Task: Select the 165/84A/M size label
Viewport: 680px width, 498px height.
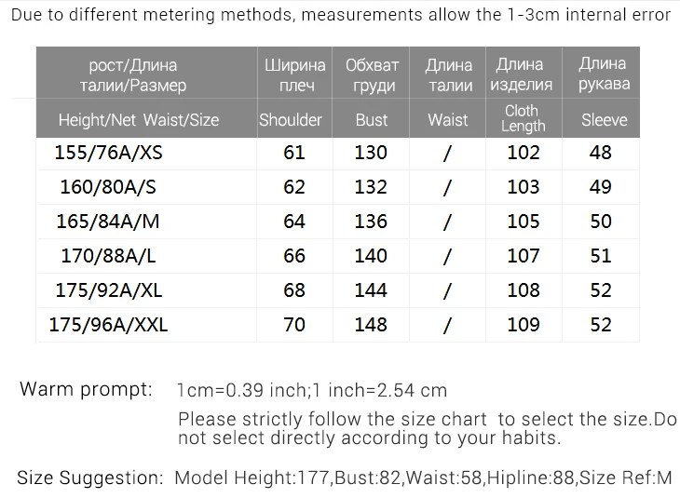Action: coord(108,221)
